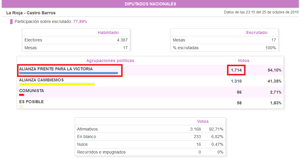Select the Nulos row label
Image resolution: width=300 pixels, height=158 pixels.
pyautogui.click(x=82, y=145)
